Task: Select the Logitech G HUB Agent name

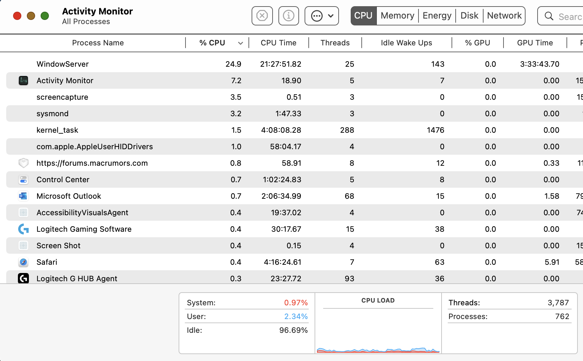Action: coord(77,278)
